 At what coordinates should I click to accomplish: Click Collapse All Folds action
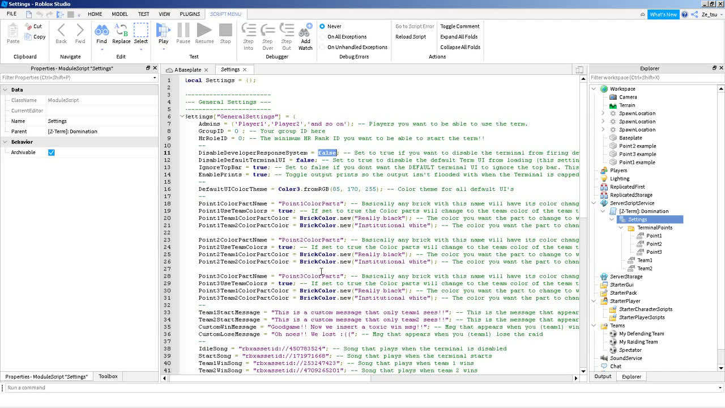pyautogui.click(x=460, y=47)
